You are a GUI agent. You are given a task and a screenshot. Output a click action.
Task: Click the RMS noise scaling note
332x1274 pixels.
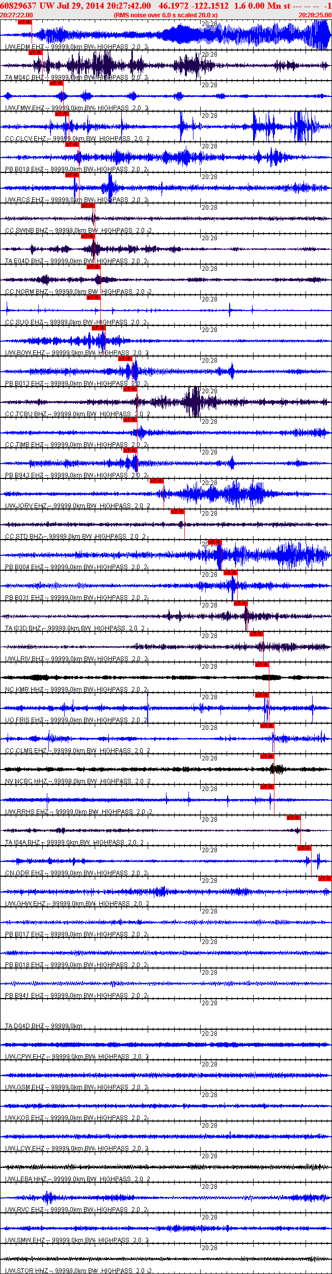(x=166, y=15)
